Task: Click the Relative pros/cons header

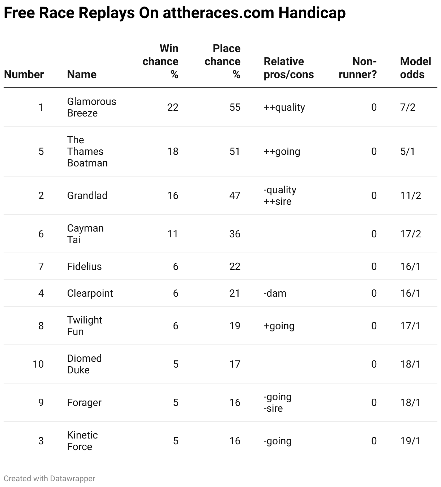Action: pyautogui.click(x=289, y=68)
